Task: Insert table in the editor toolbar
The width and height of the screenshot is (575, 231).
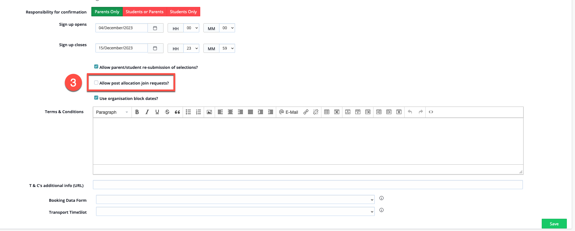Action: 327,112
